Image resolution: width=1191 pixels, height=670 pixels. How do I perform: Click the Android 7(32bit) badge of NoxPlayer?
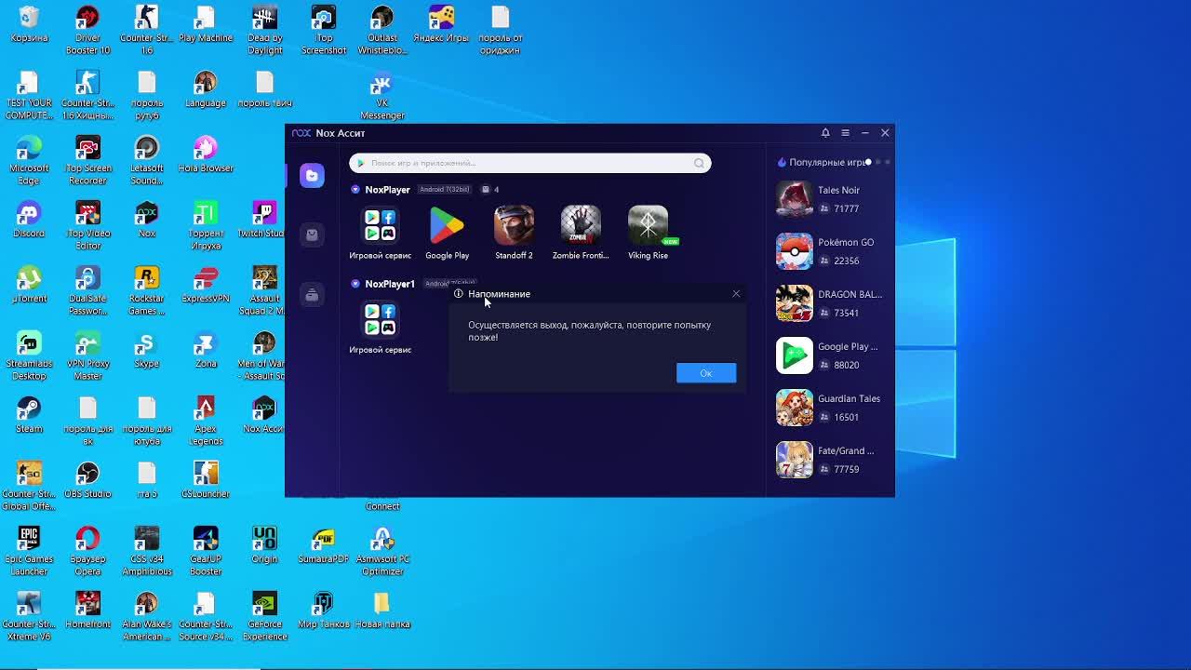(445, 190)
